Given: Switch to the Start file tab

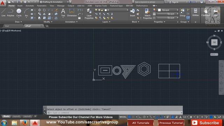Looking at the screenshot, I should click(x=7, y=26).
